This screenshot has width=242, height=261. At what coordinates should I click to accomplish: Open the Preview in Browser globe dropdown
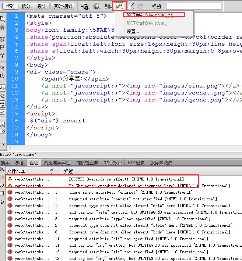pyautogui.click(x=97, y=7)
